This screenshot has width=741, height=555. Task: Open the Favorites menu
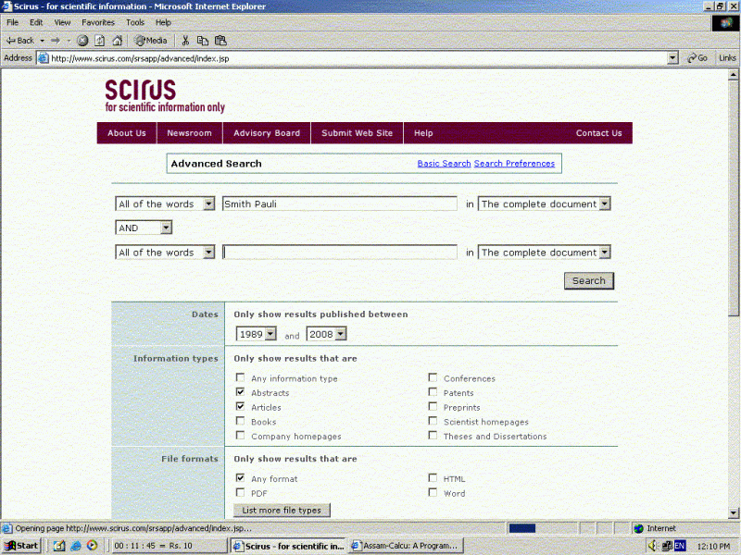pos(98,22)
